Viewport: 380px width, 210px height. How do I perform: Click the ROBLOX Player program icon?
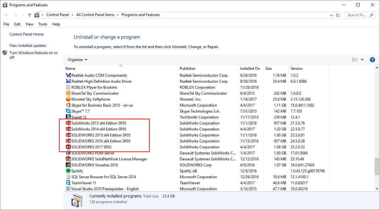[68, 87]
